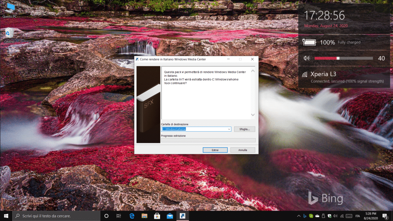Click the Cortana circle icon in the taskbar
The width and height of the screenshot is (393, 221).
107,216
